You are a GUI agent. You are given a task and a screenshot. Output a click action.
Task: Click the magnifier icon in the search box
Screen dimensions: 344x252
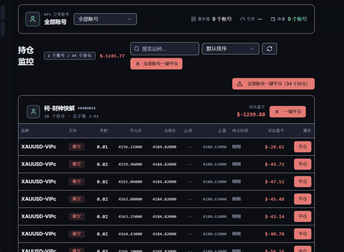click(x=137, y=49)
